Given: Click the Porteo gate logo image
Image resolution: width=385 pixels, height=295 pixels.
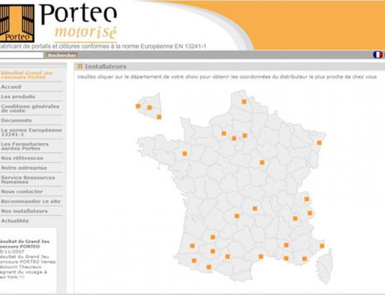Looking at the screenshot, I should [x=17, y=23].
